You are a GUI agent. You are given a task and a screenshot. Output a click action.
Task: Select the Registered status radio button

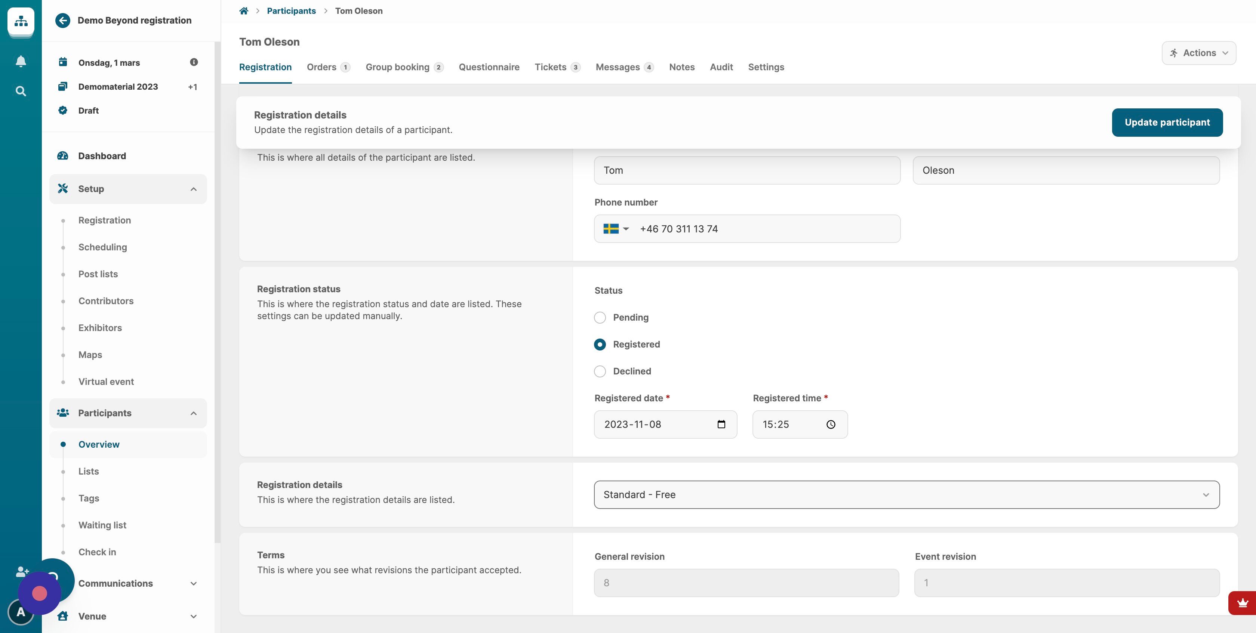point(600,345)
